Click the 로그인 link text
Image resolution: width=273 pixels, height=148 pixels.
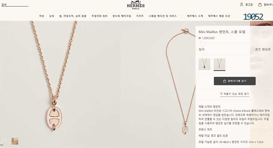tap(249, 5)
